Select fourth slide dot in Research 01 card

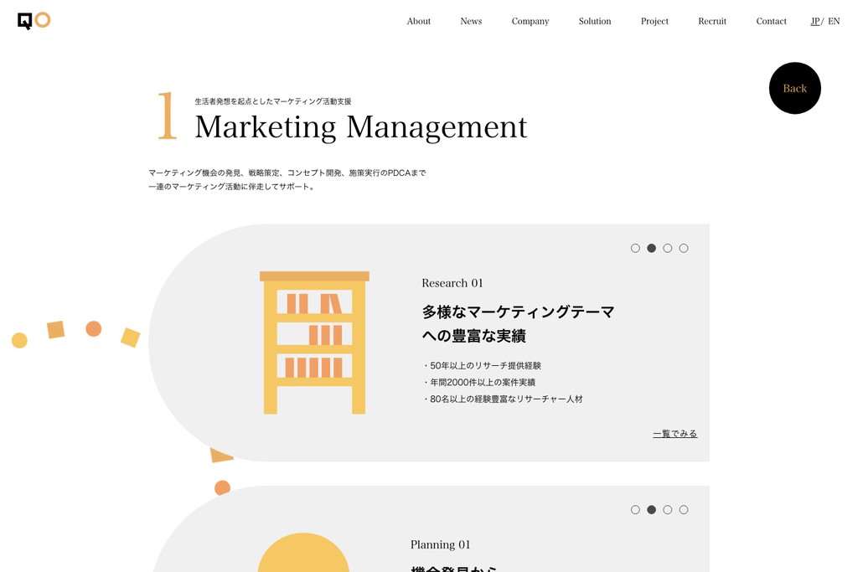[684, 248]
